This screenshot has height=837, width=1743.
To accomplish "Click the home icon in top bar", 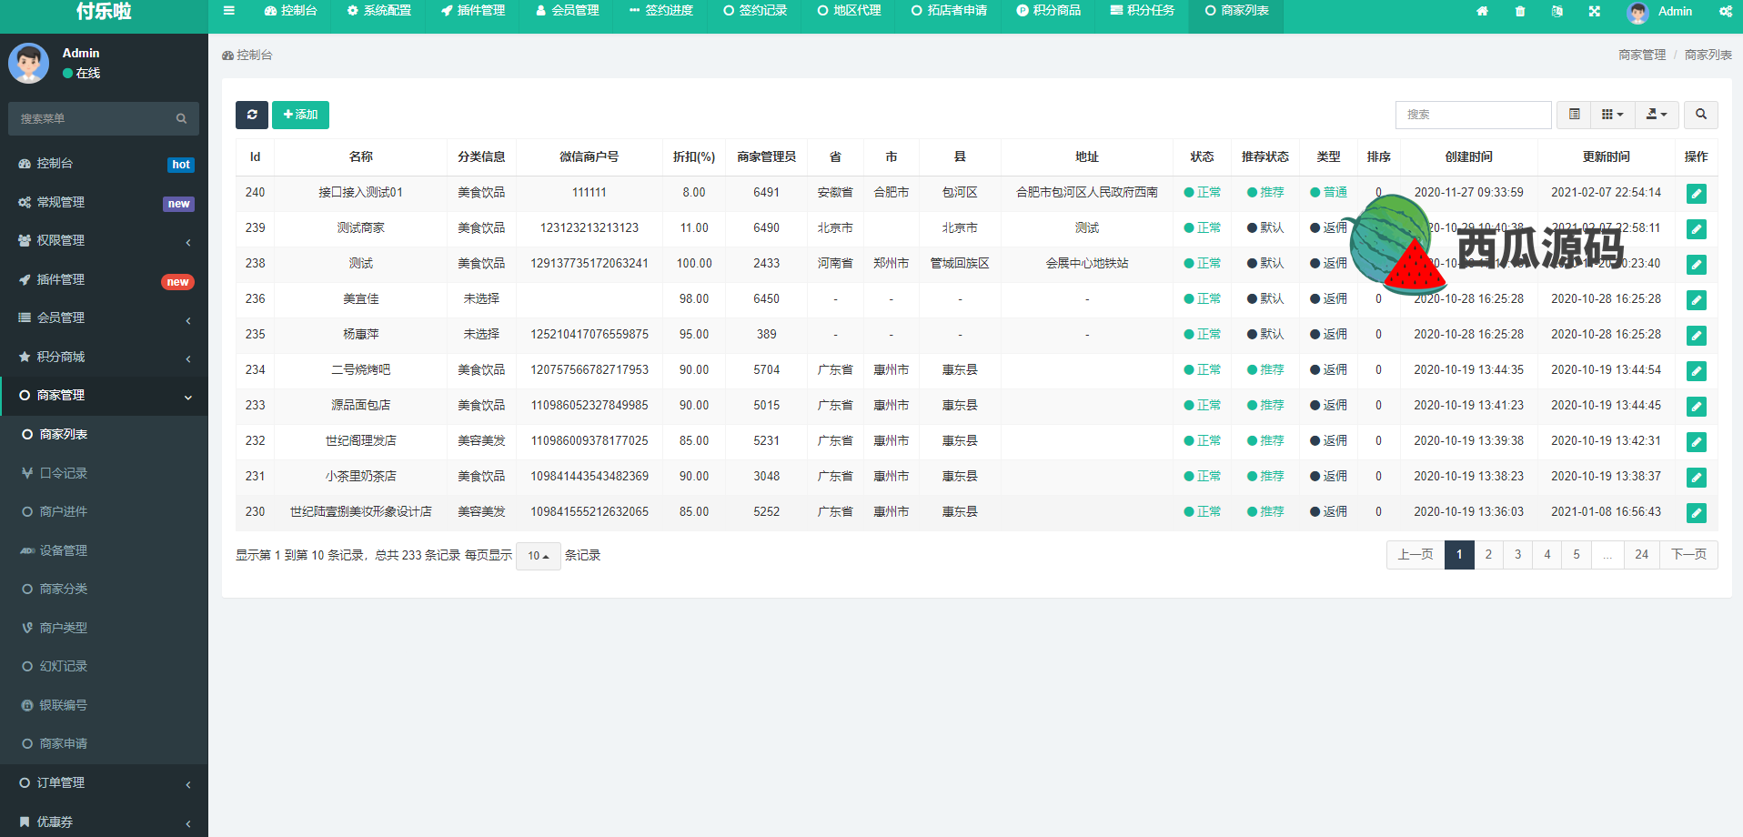I will pyautogui.click(x=1482, y=12).
